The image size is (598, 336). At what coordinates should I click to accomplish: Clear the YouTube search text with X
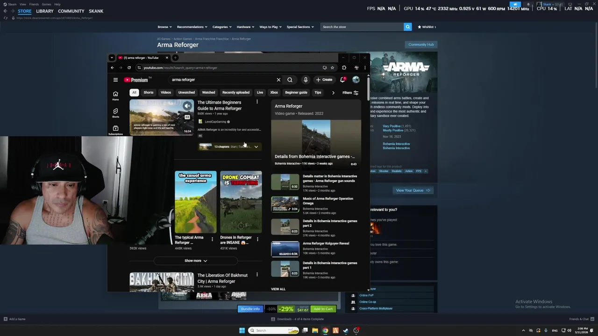pos(278,80)
